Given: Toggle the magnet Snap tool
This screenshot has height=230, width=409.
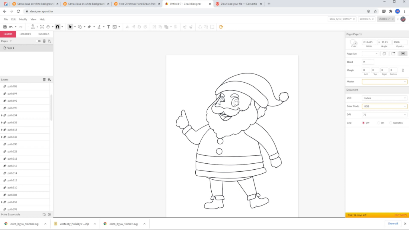Looking at the screenshot, I should click(58, 27).
